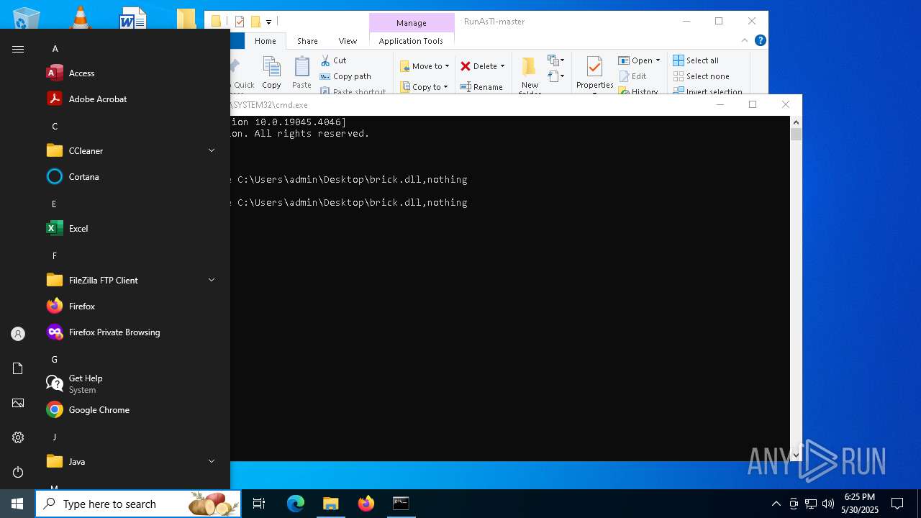Jump to letter A section header

pos(55,48)
